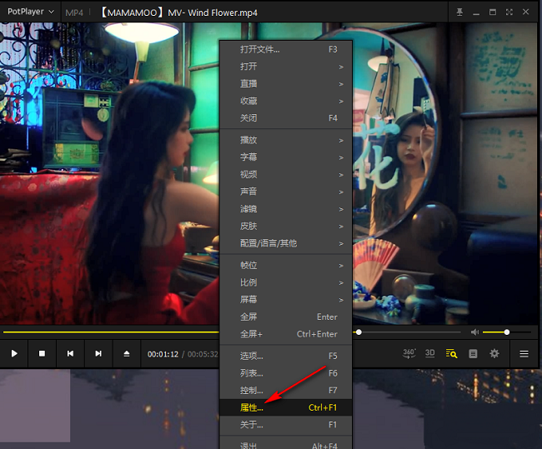Close the PotPlayer window
This screenshot has width=542, height=449.
tap(526, 12)
